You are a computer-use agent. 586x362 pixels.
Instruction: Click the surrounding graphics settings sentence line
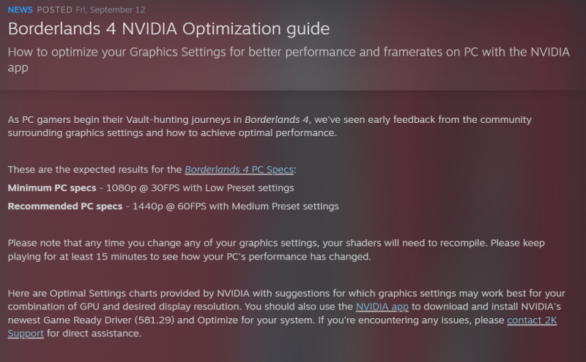coord(172,133)
